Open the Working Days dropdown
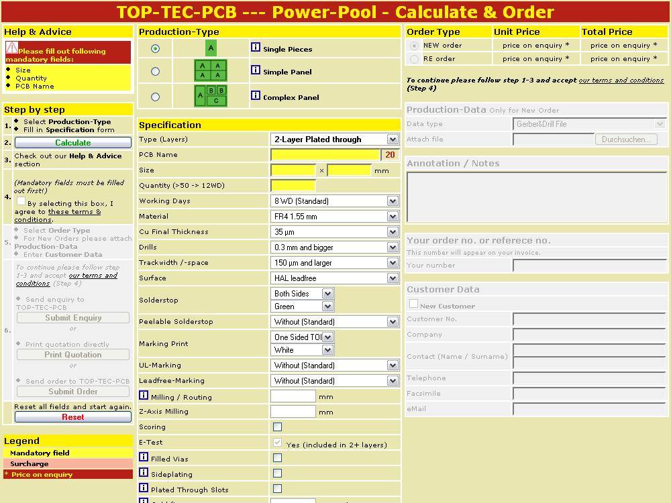Screen dimensions: 671x503 [x=335, y=201]
